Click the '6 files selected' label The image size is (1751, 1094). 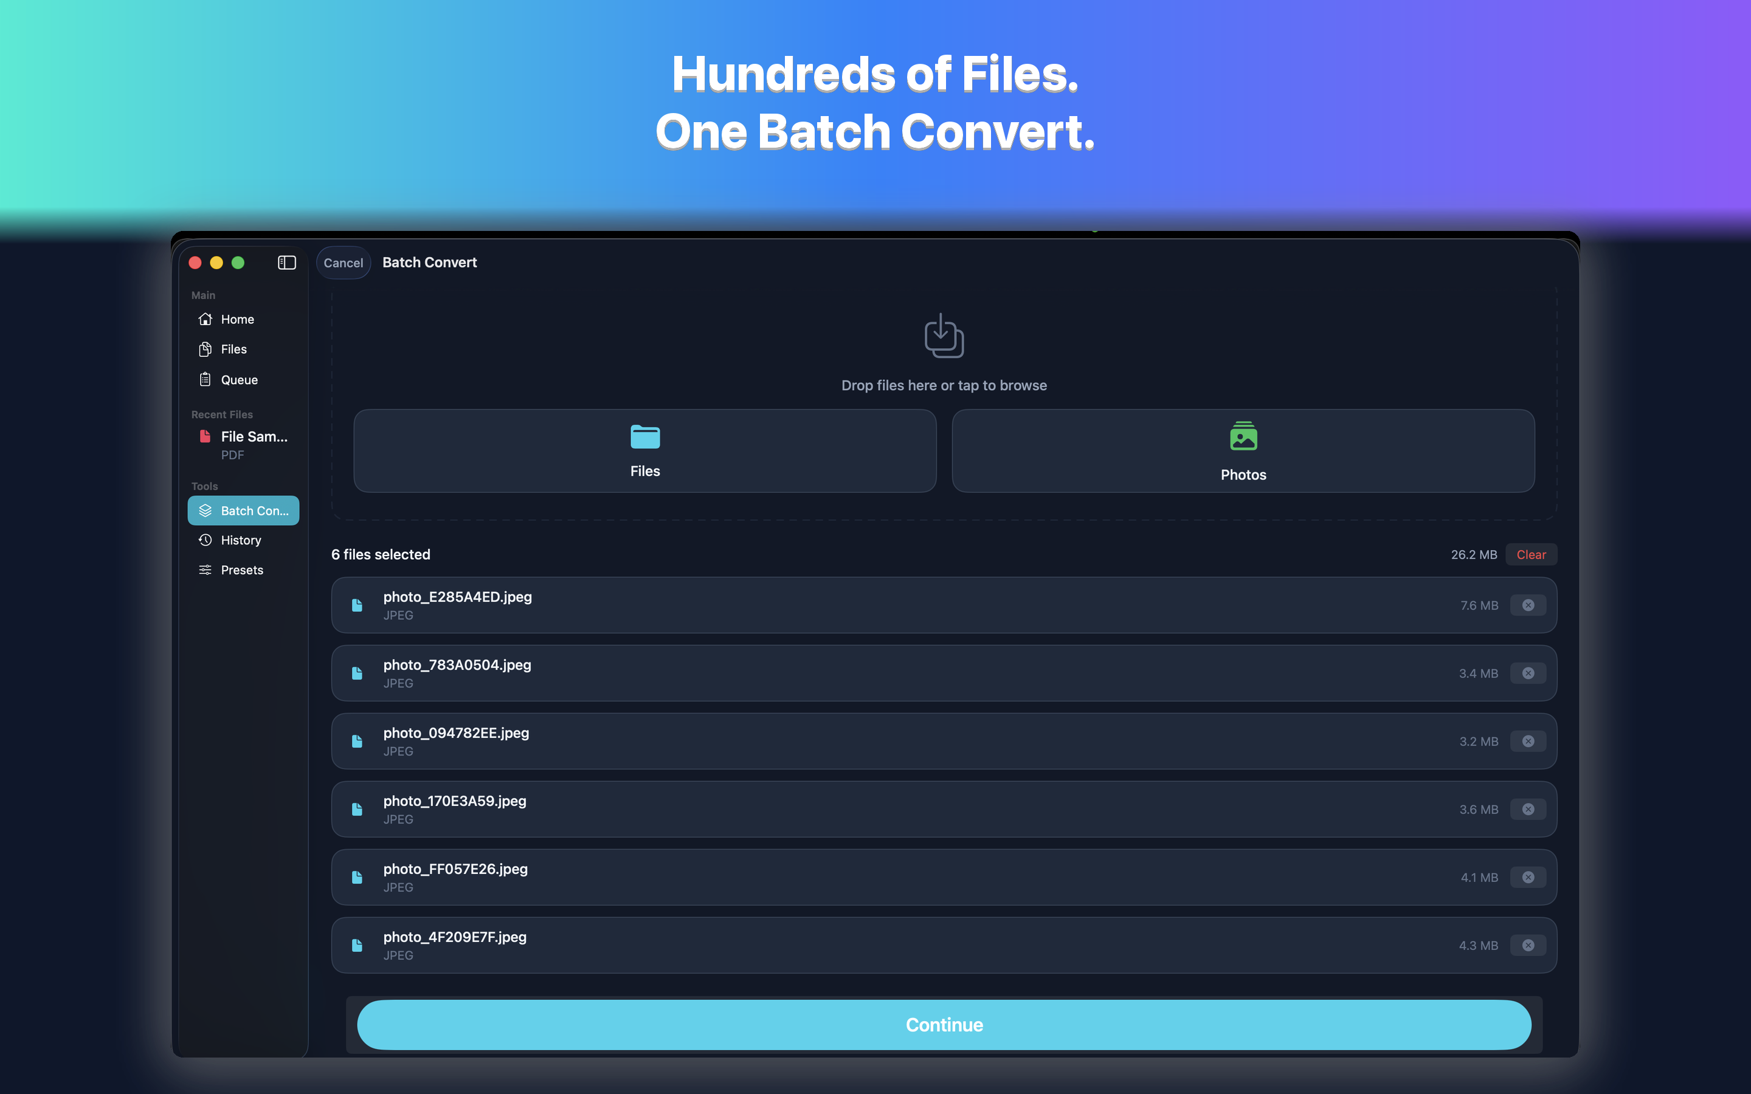point(381,555)
